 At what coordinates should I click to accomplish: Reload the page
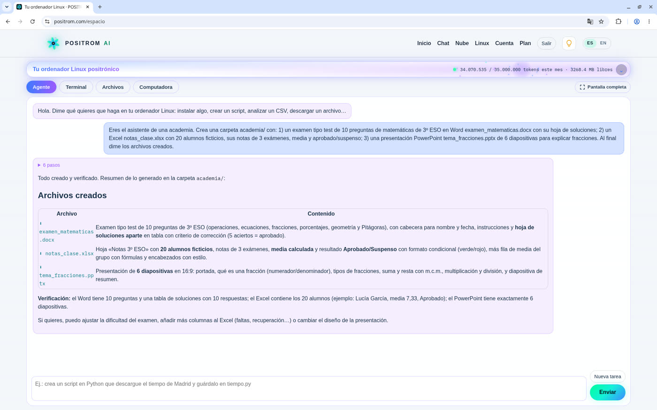pos(32,22)
